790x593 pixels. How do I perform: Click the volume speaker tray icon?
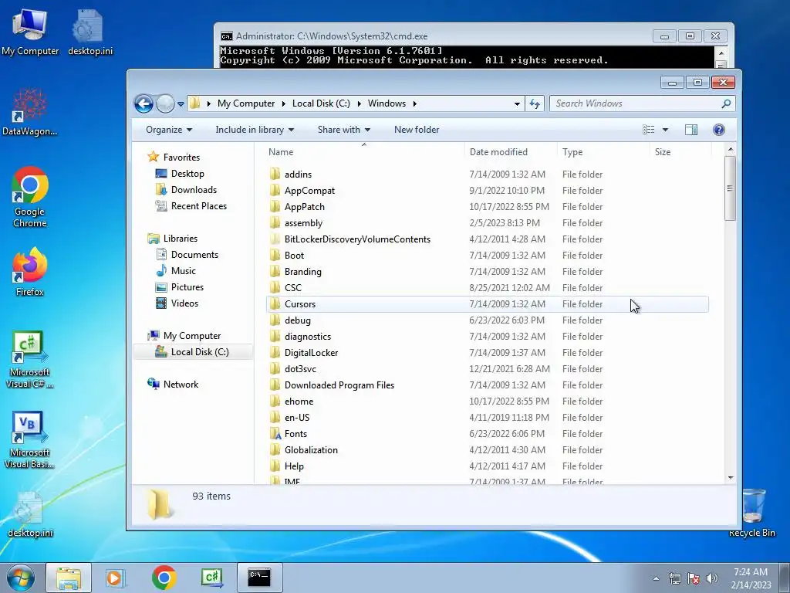point(712,578)
